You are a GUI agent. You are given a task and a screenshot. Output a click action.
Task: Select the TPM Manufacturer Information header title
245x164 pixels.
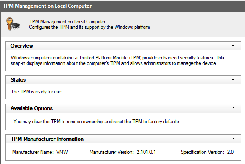(47, 139)
